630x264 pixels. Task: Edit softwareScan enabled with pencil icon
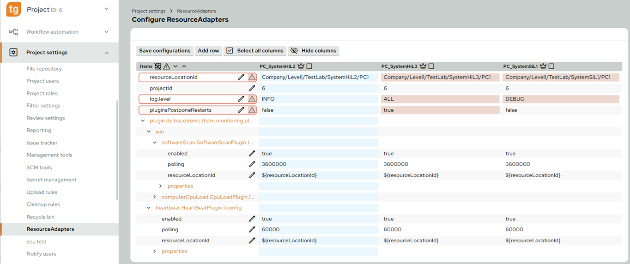click(x=252, y=153)
